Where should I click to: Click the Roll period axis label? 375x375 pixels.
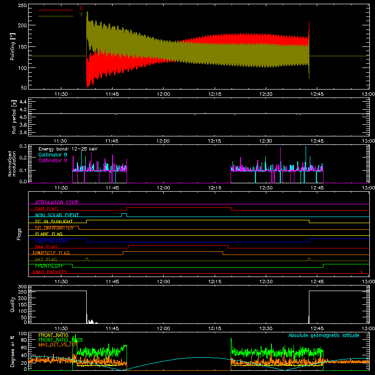[14, 117]
